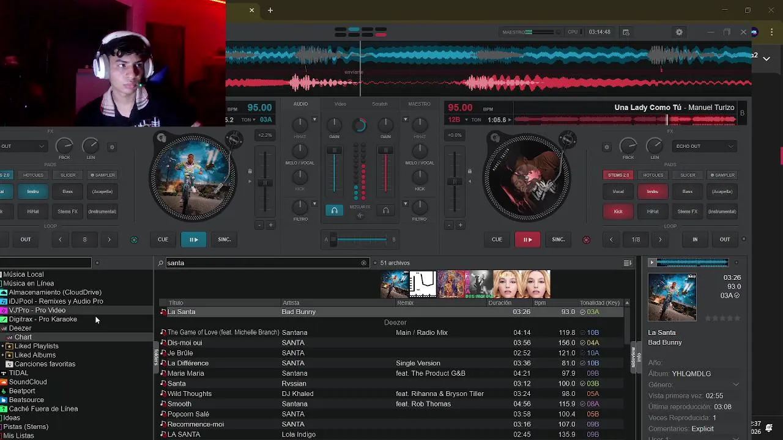Screen dimensions: 783x440
Task: Select HOTCUES pad mode on right deck
Action: coord(653,175)
